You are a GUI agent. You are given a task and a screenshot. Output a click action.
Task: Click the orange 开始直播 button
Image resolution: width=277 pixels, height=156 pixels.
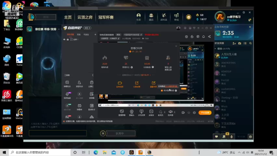tap(205, 113)
